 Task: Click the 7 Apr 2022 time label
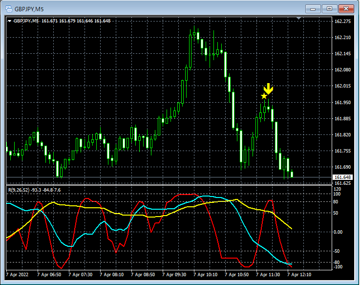17,275
